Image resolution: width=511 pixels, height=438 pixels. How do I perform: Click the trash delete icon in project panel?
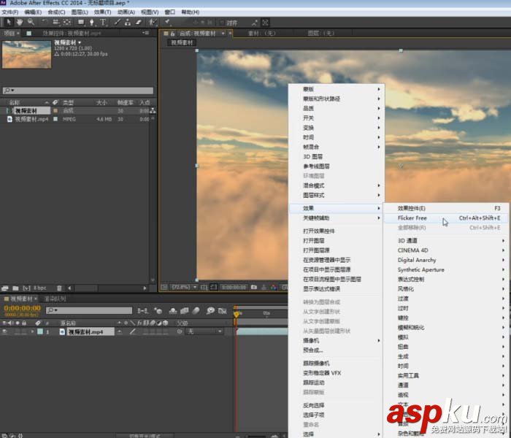(60, 288)
